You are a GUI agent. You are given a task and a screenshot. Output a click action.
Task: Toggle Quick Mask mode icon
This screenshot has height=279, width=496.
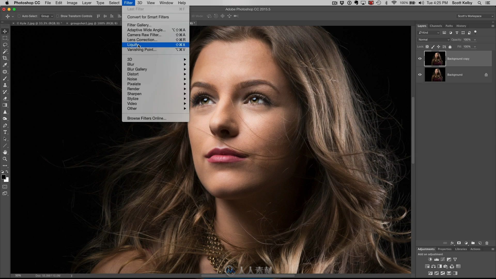5,187
